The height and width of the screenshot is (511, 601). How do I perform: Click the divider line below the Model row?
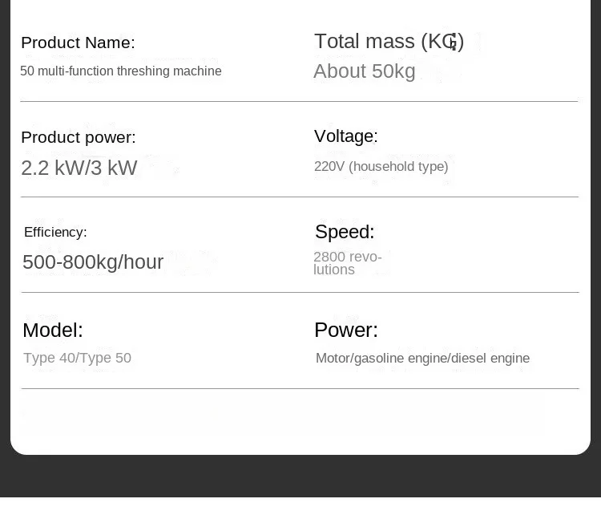coord(299,389)
